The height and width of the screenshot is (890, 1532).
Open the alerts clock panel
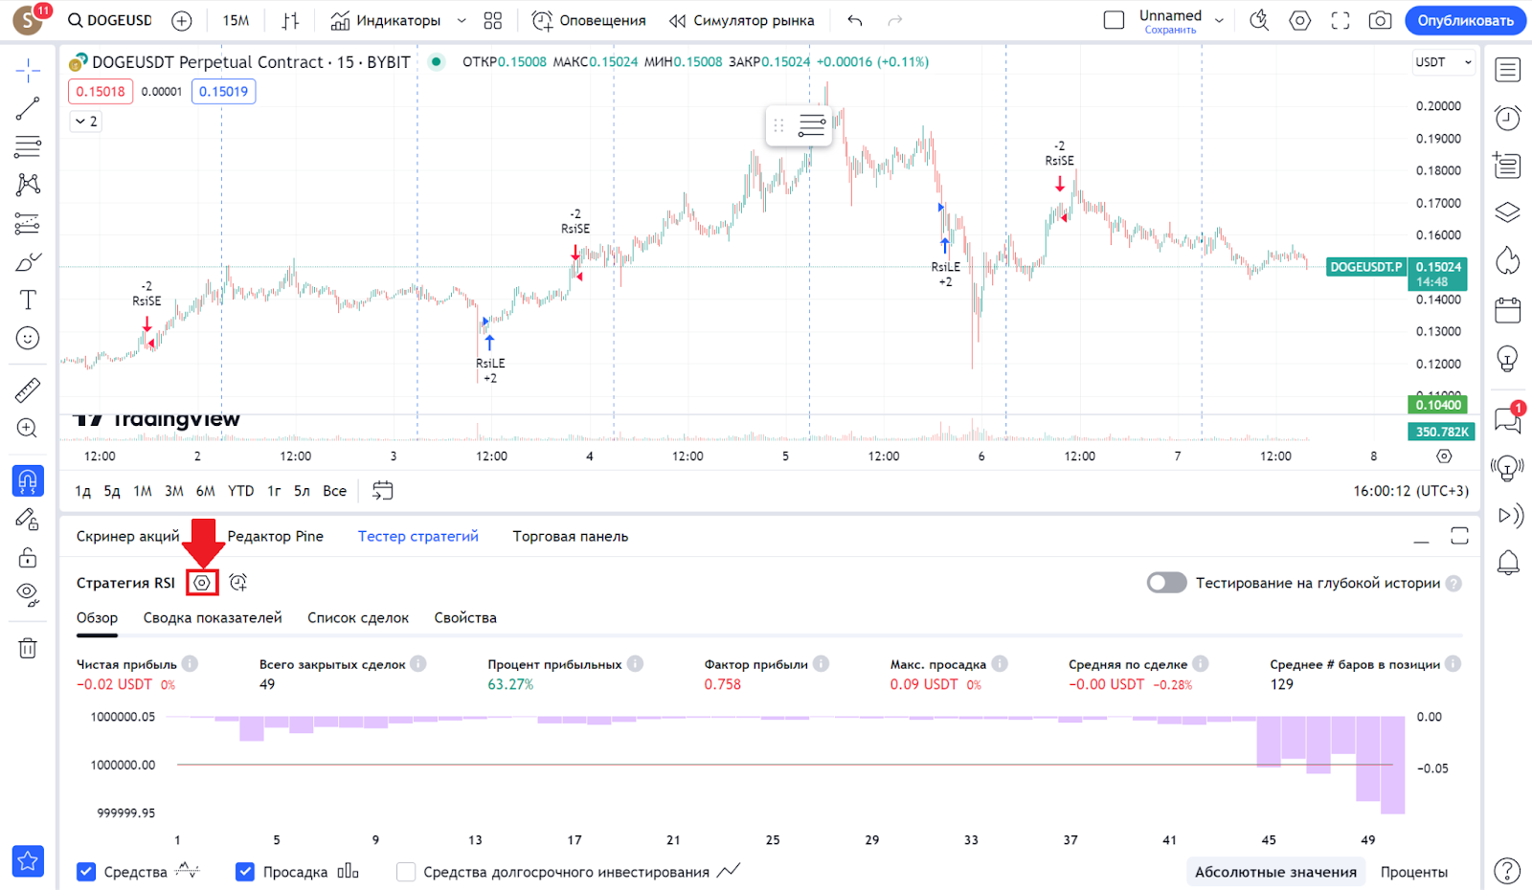pos(1508,118)
